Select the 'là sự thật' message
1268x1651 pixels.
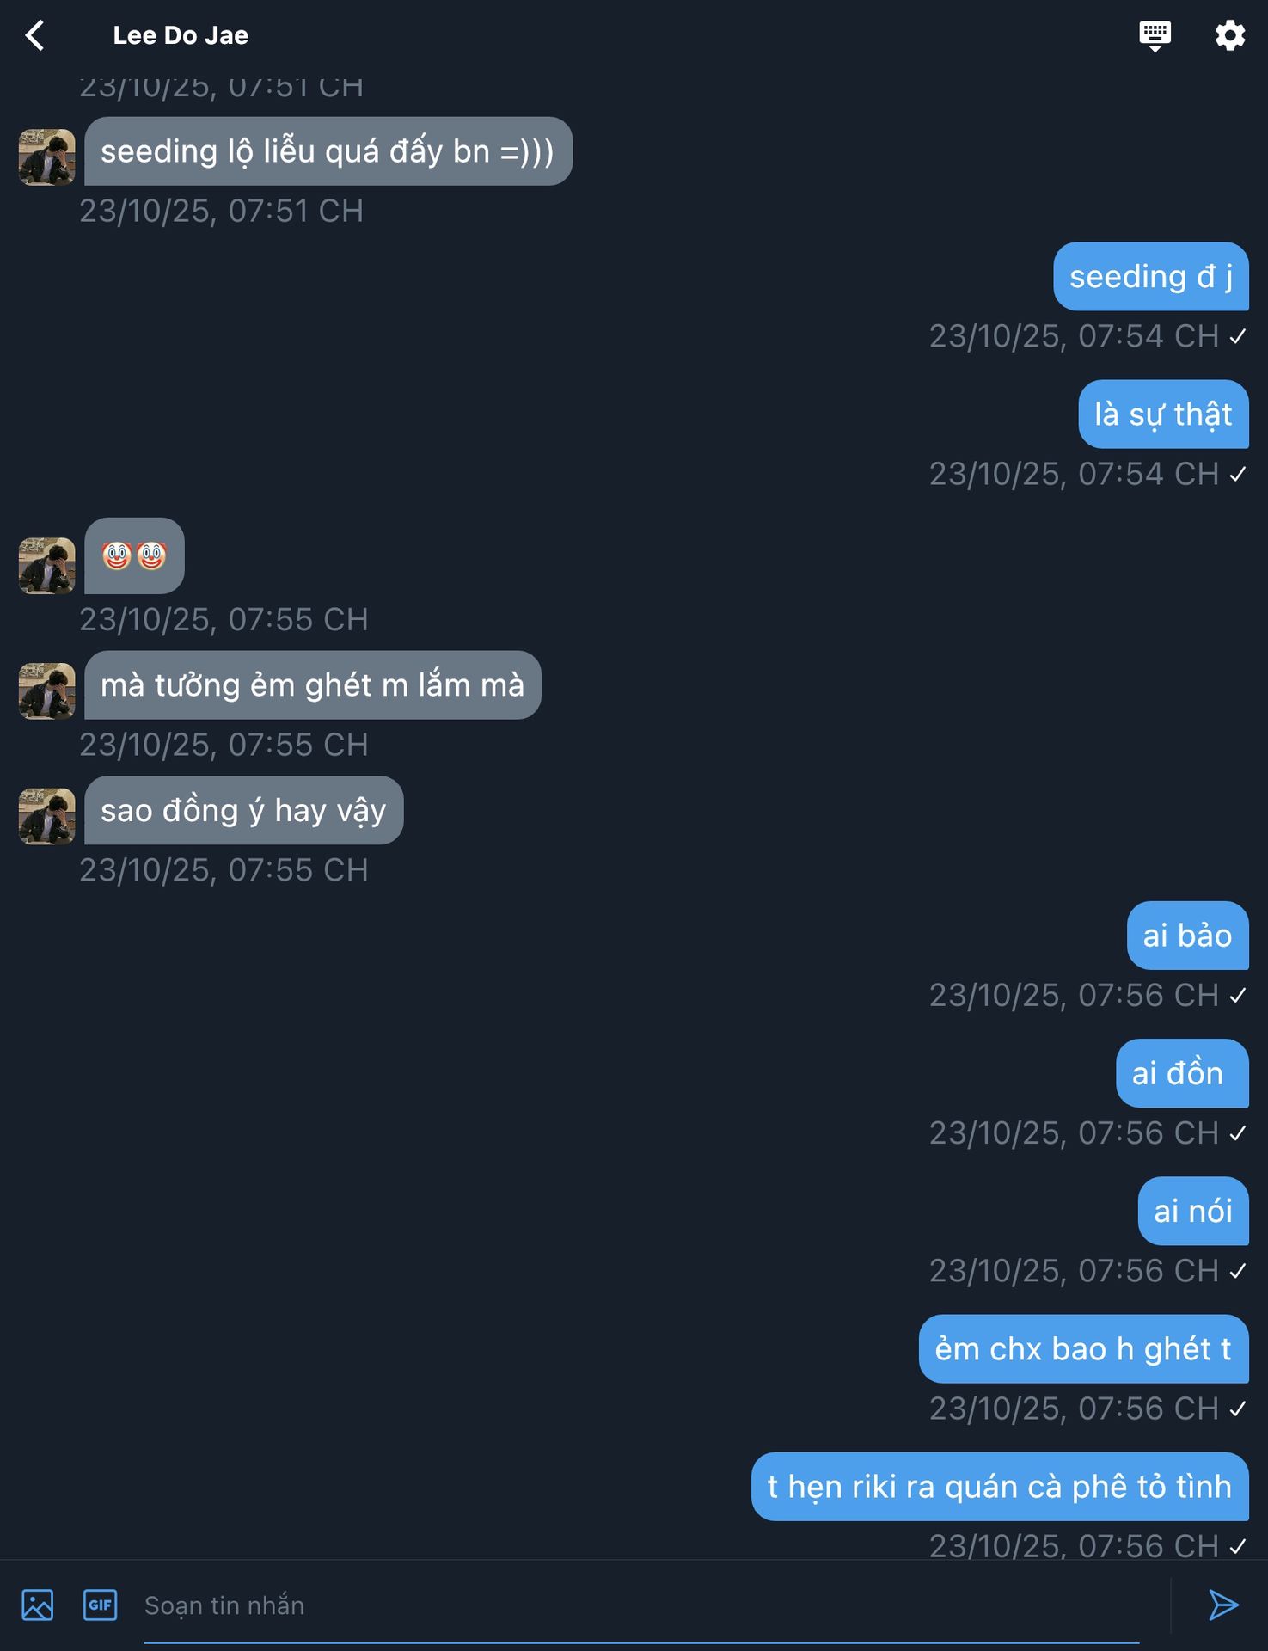pos(1164,414)
